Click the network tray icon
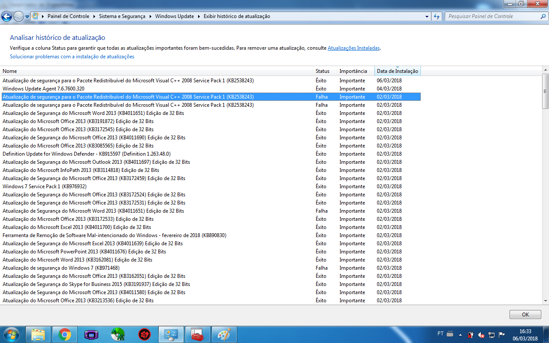 492,335
